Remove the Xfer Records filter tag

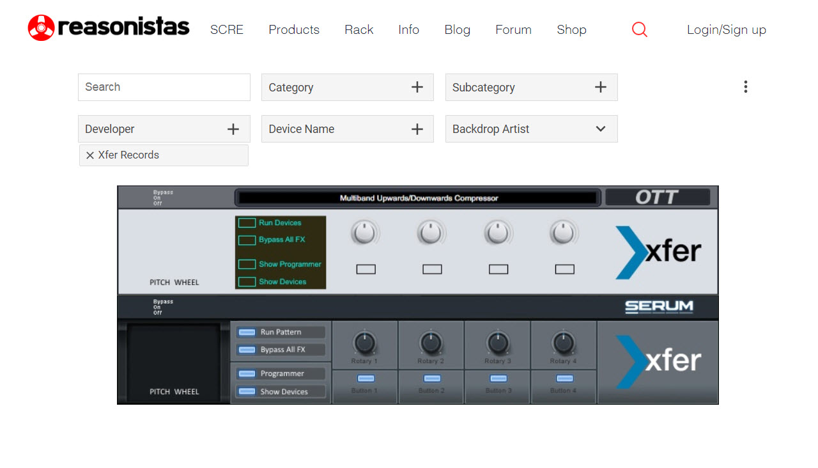pos(90,155)
